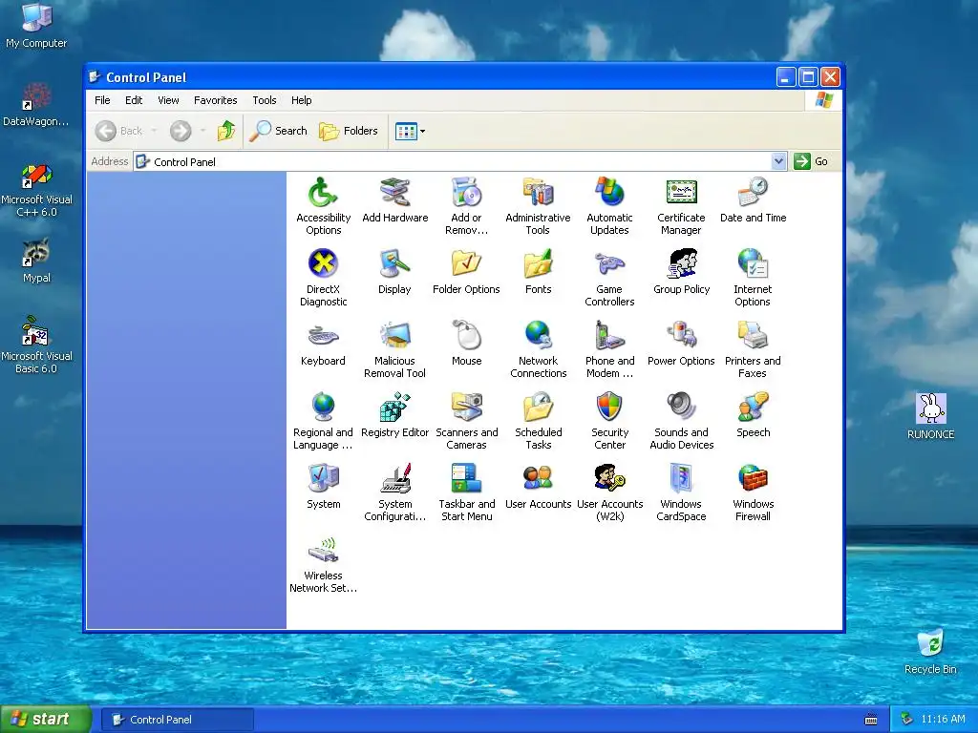Open the View menu
978x733 pixels.
pos(168,100)
